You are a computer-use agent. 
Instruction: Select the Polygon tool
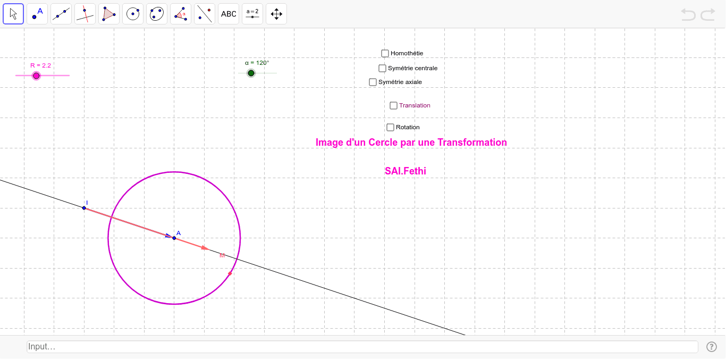click(x=108, y=13)
